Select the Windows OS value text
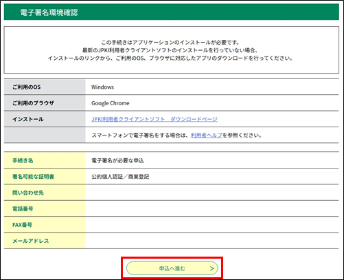 (102, 87)
